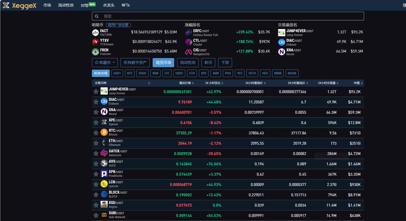Click the Diabase logo in table row
The height and width of the screenshot is (221, 406).
coord(104,102)
